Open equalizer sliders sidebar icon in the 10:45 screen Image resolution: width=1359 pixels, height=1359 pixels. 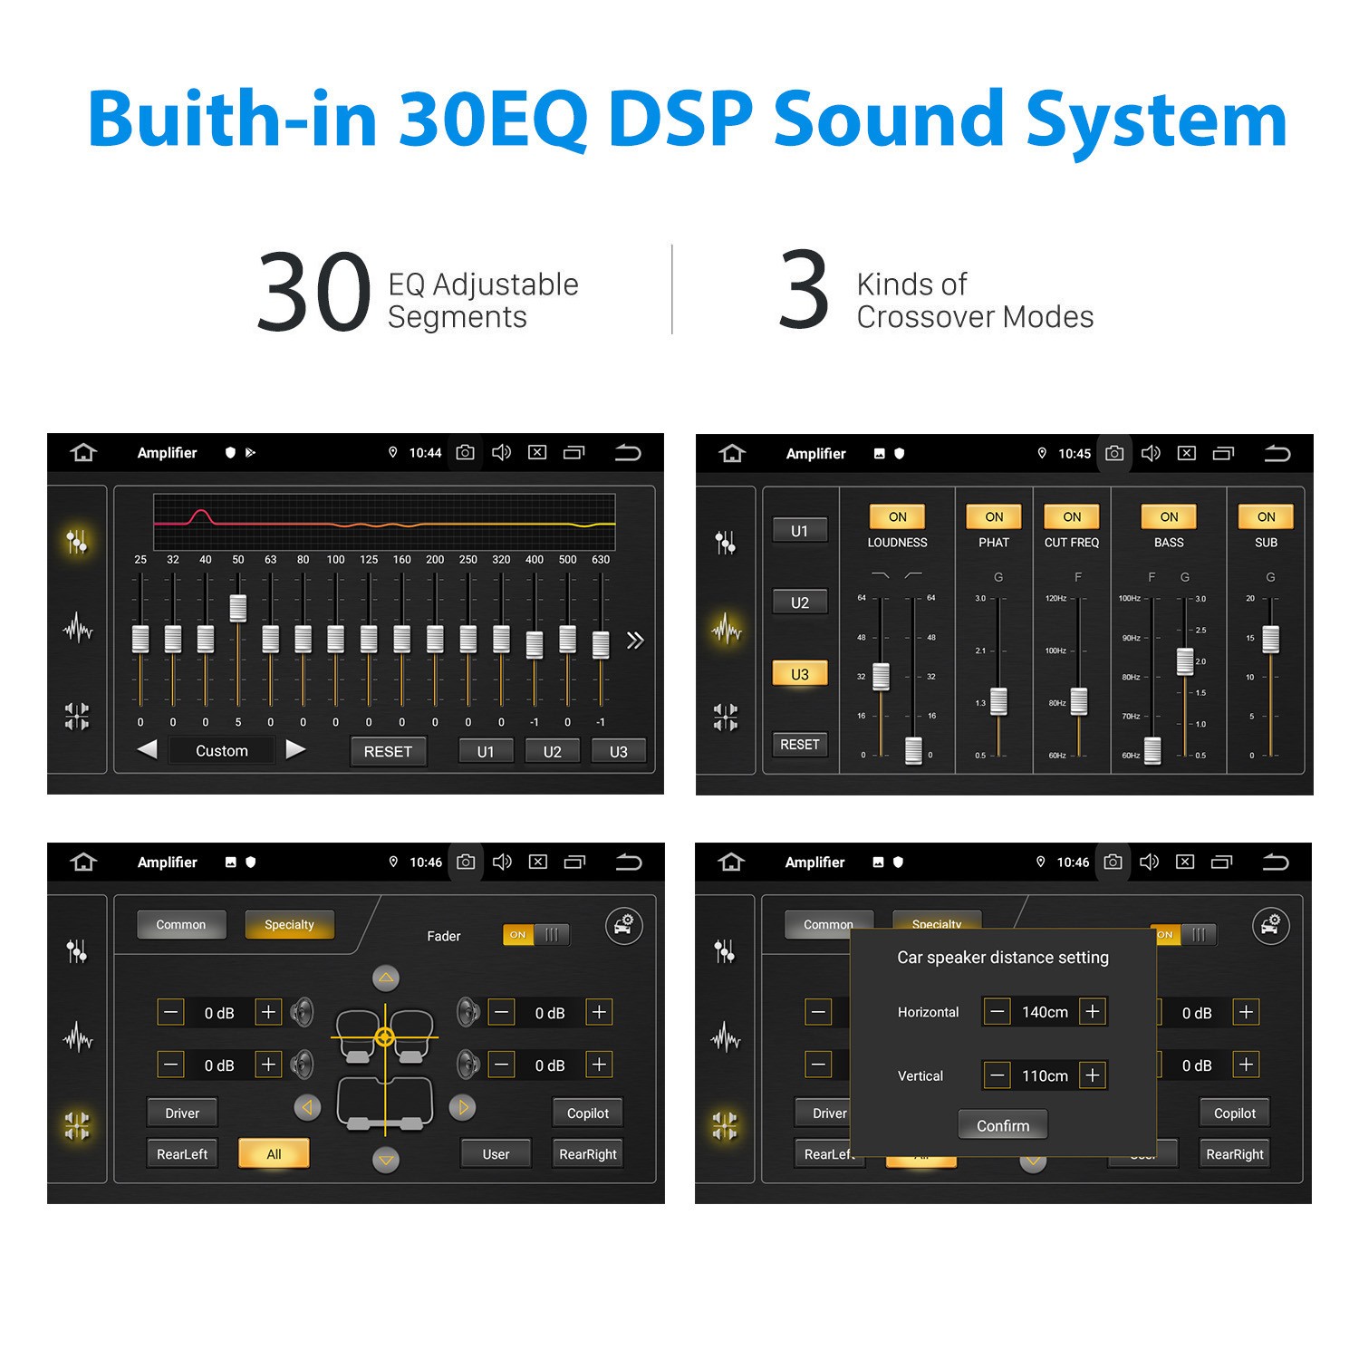726,543
